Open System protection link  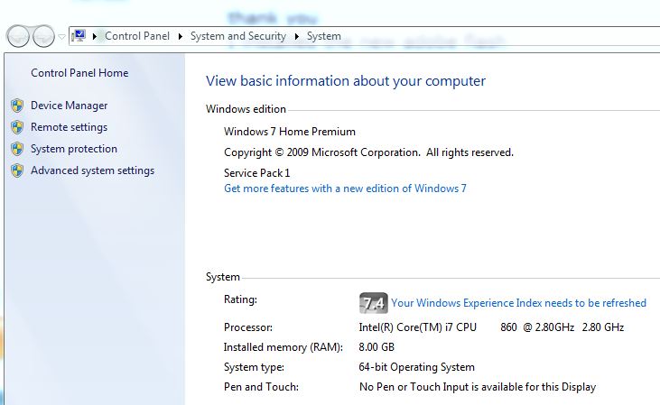(74, 149)
